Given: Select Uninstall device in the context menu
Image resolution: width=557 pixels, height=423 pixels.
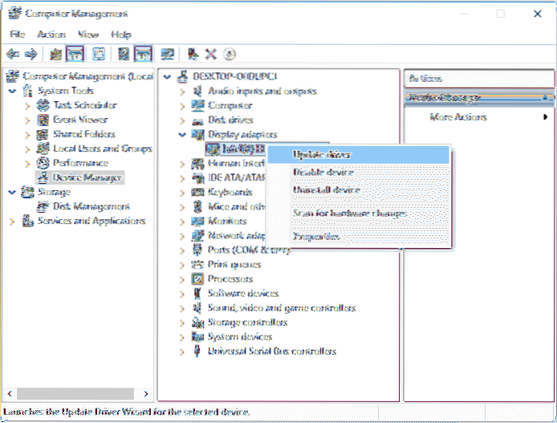Looking at the screenshot, I should [327, 191].
